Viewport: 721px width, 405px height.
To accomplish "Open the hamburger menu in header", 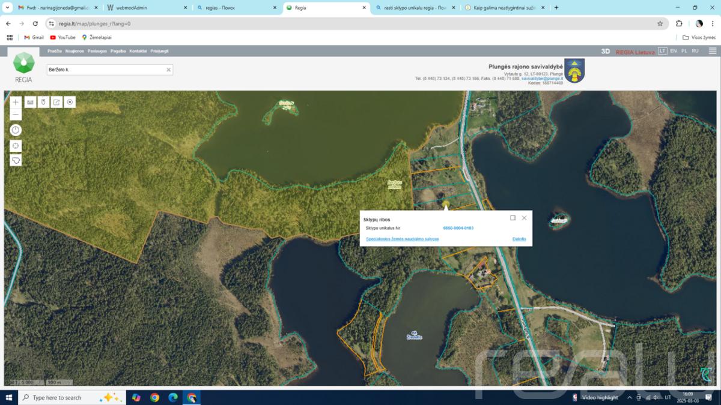I will [713, 51].
